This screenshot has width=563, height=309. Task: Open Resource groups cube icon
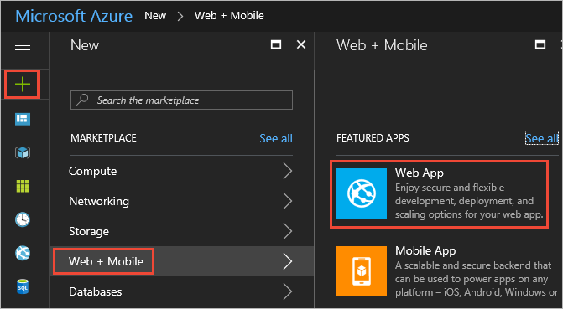click(23, 152)
